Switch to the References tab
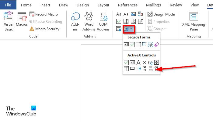Viewport: 213px width, 122px height. (128, 5)
